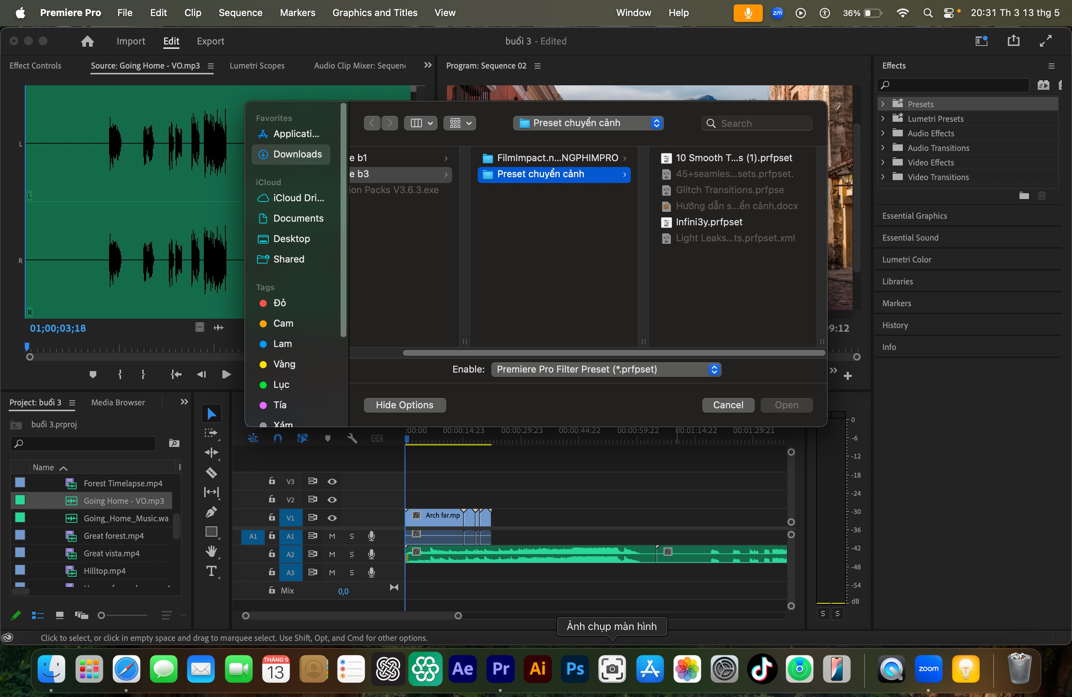Click the Search field in file dialog
This screenshot has width=1072, height=697.
(756, 123)
